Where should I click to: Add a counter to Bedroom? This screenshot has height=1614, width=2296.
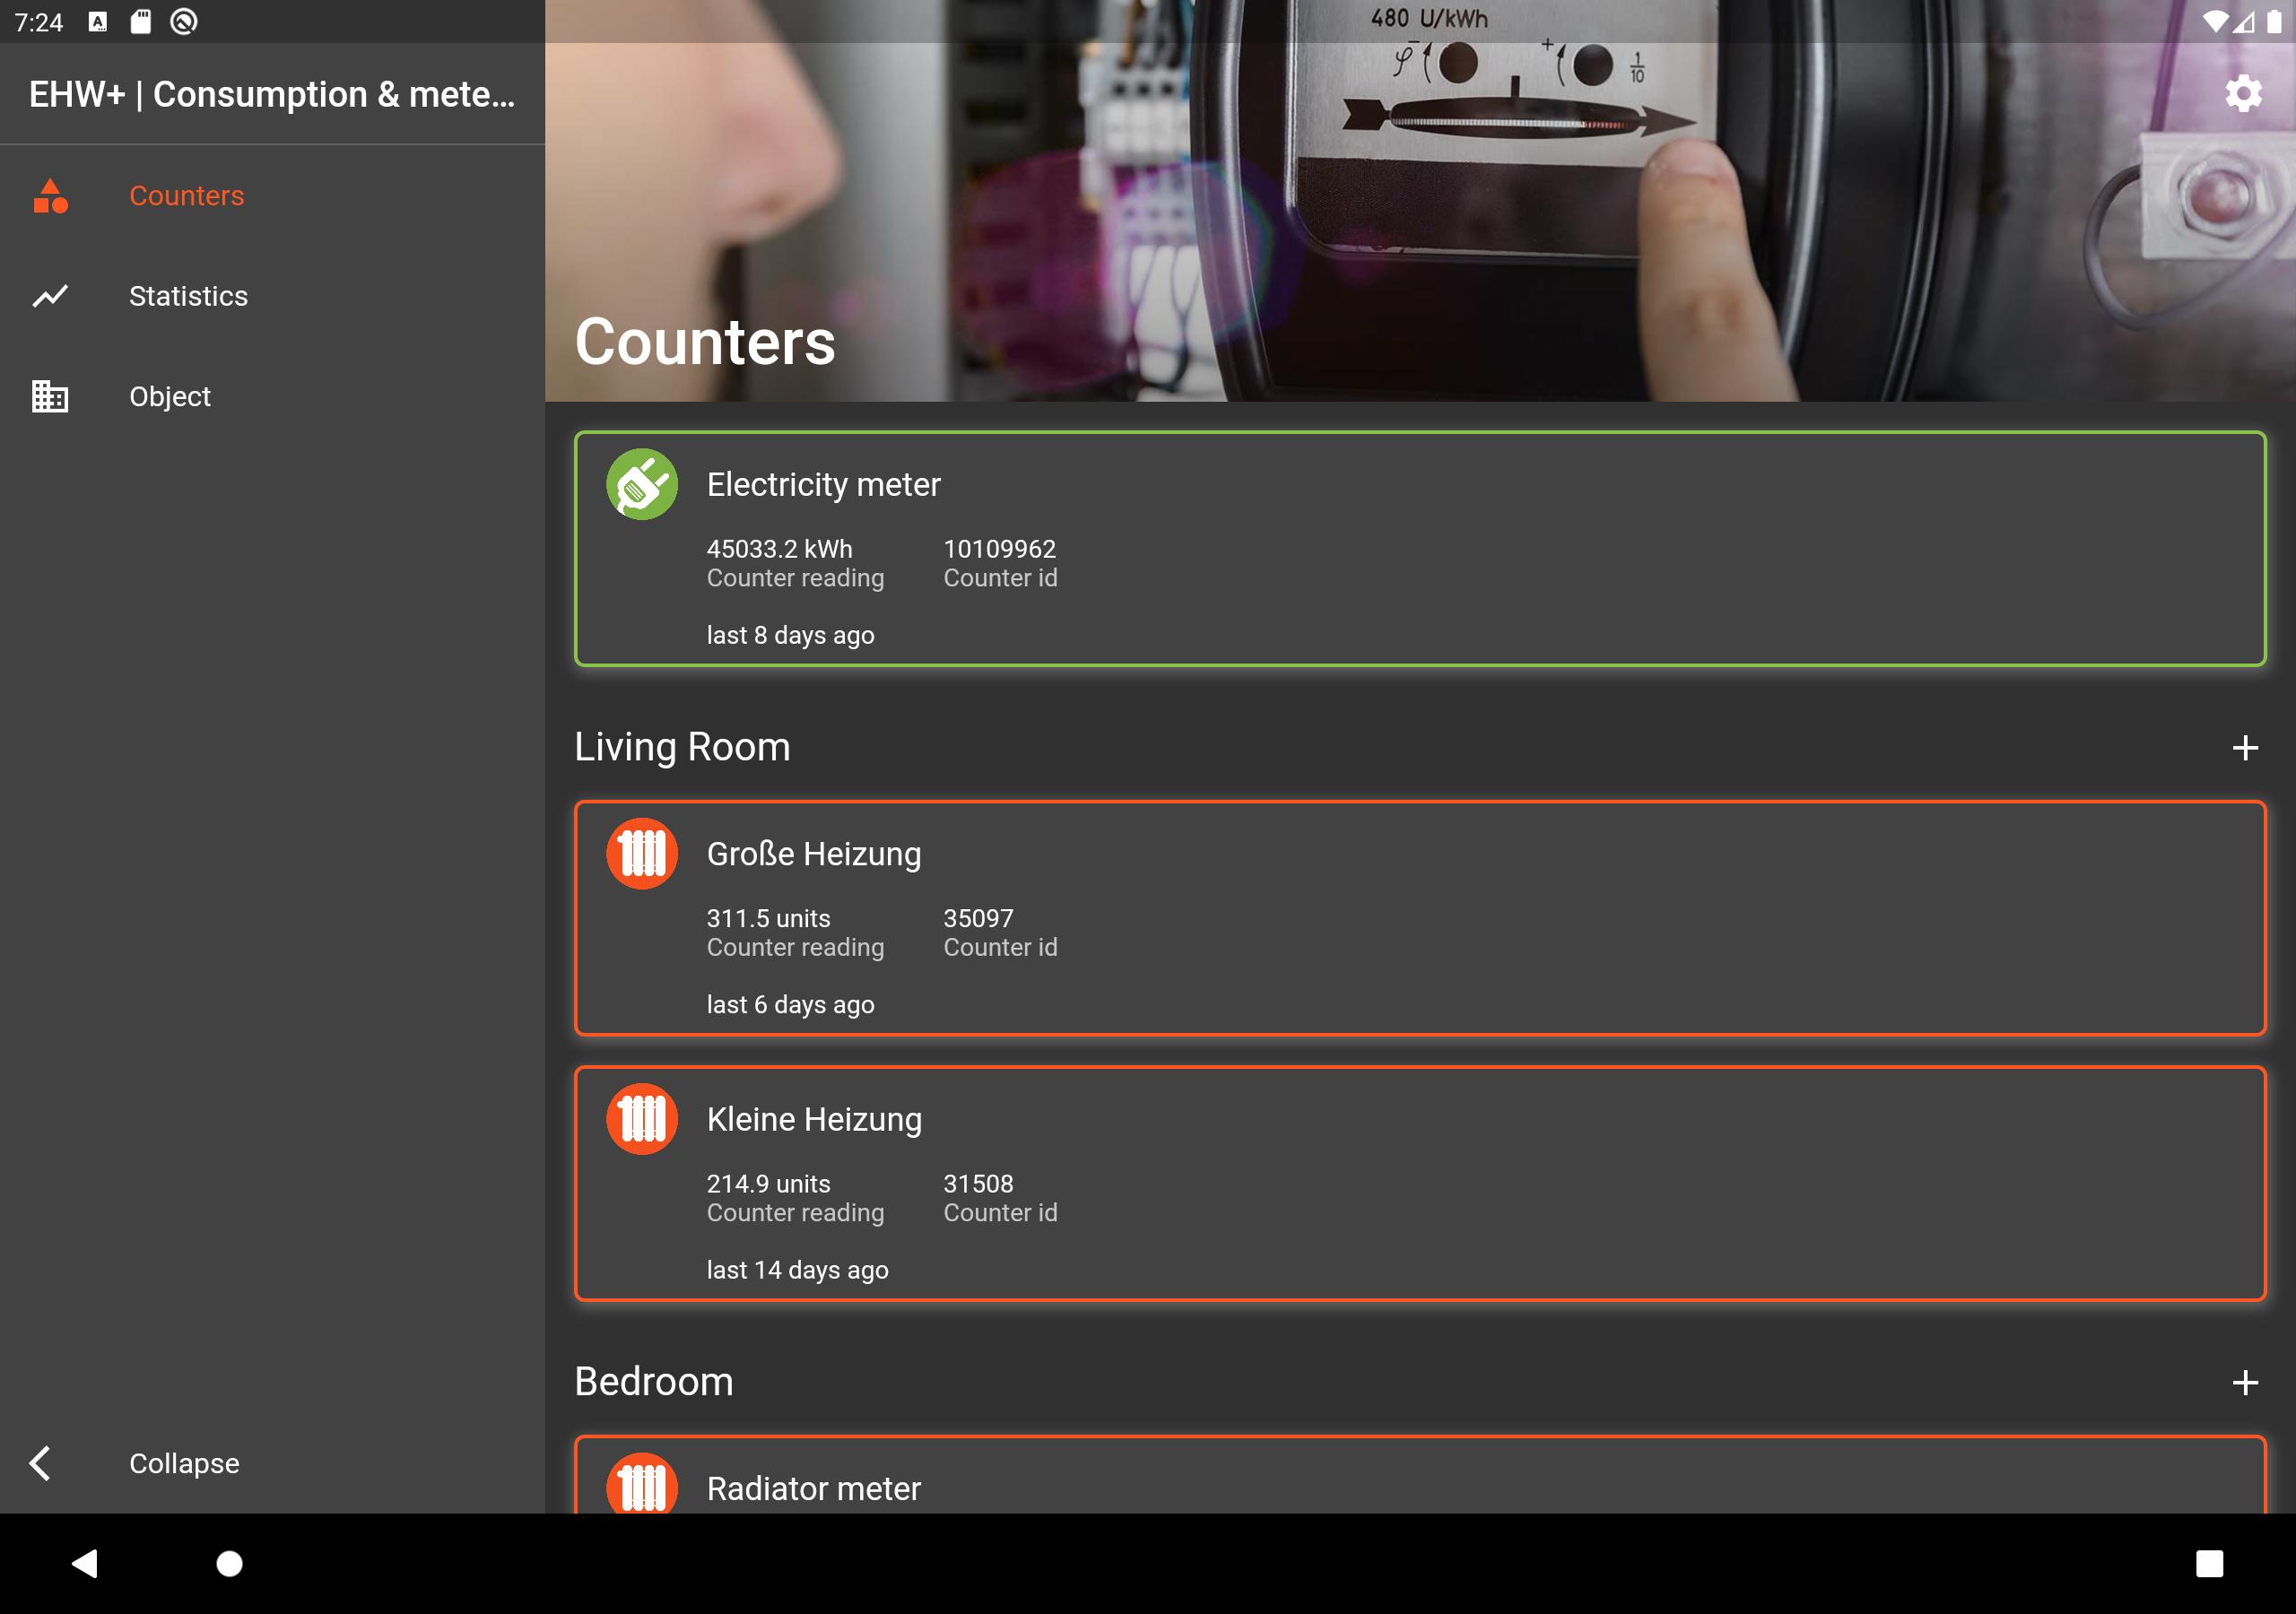2245,1382
